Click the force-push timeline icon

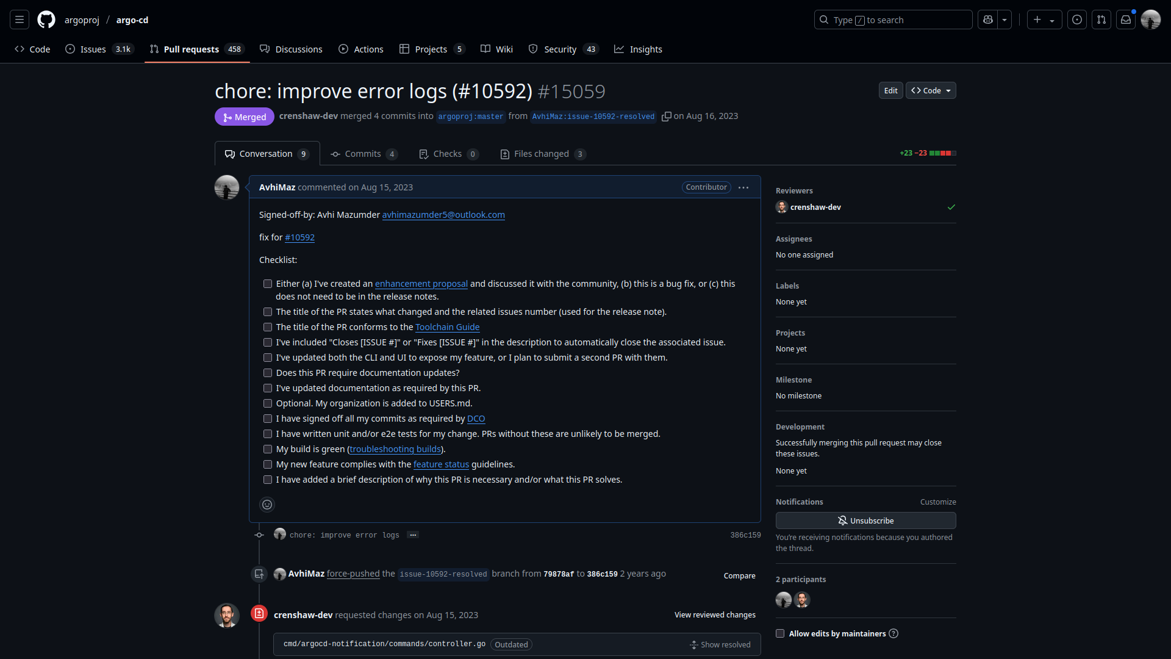259,574
